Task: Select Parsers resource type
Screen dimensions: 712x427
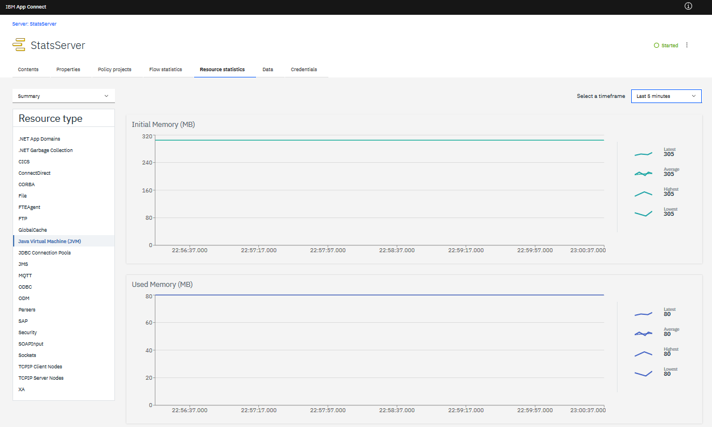Action: point(64,310)
